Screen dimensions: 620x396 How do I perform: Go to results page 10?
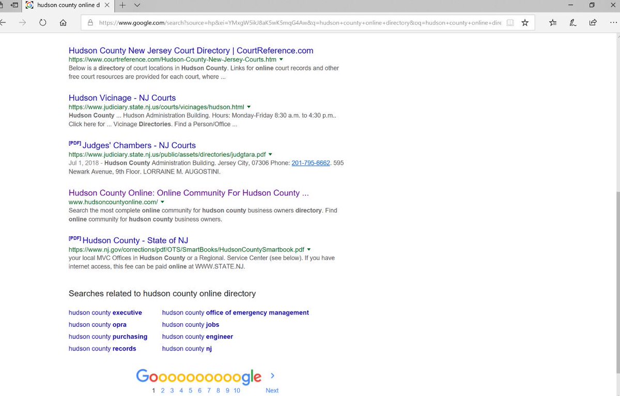coord(237,390)
